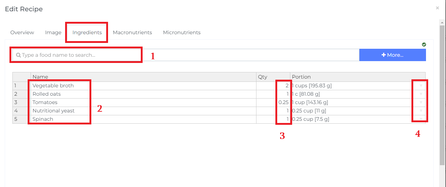
Task: Close the Edit Recipe dialog
Action: point(437,8)
